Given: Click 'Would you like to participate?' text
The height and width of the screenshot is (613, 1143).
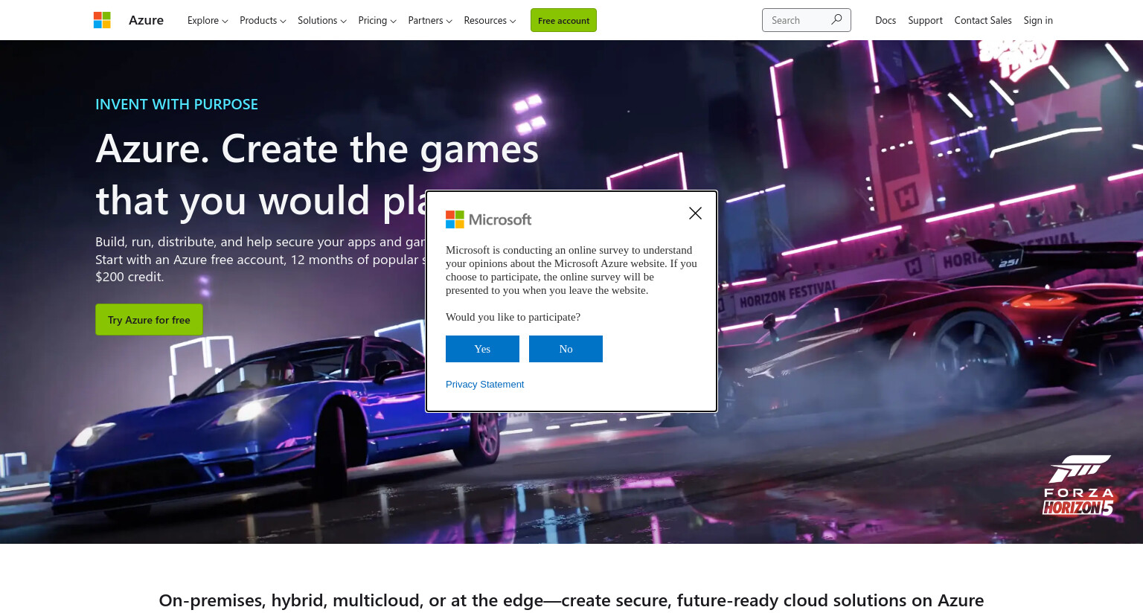Looking at the screenshot, I should [513, 317].
